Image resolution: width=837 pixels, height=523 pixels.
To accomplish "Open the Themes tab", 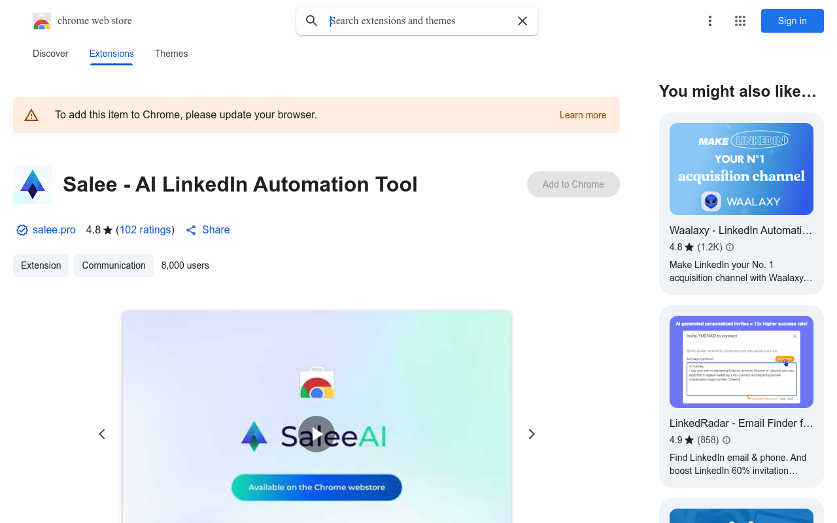I will pyautogui.click(x=171, y=54).
